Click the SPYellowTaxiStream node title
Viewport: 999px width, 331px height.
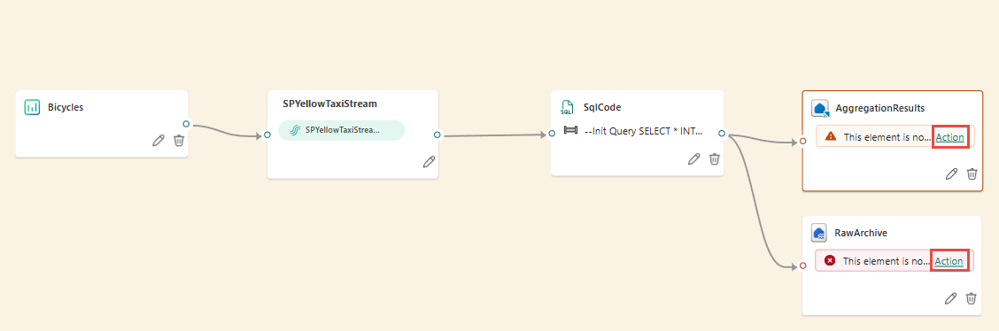click(x=330, y=104)
